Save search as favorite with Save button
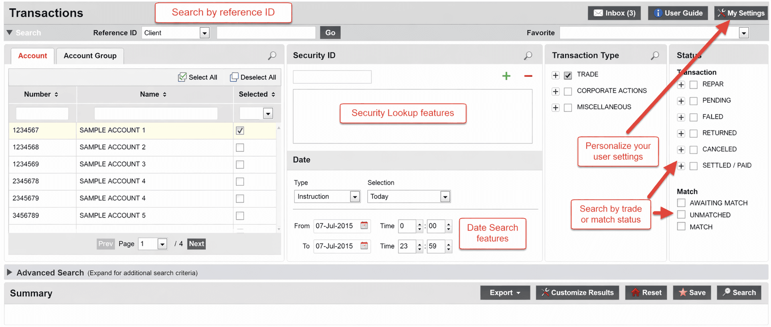 point(692,293)
